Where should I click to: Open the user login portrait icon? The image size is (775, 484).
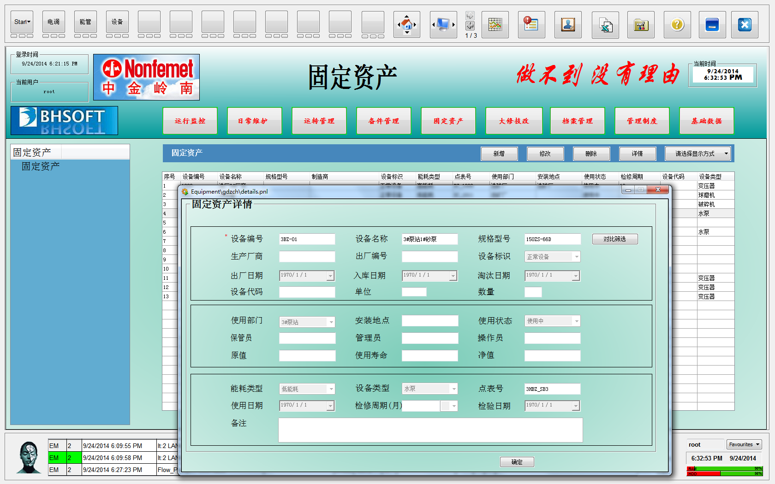[568, 24]
